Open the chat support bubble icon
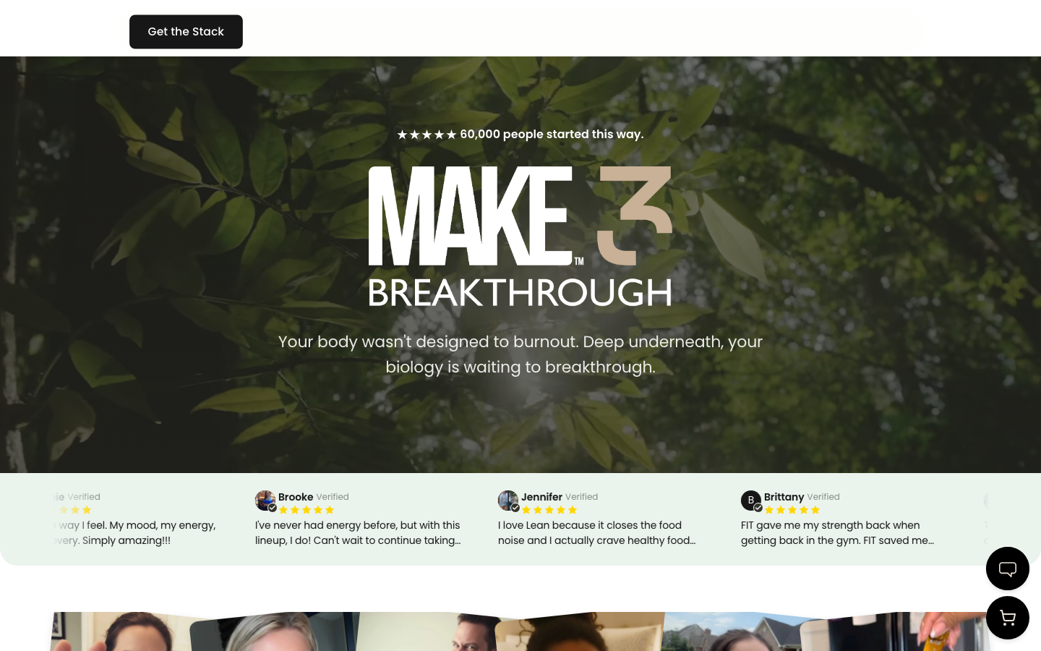Image resolution: width=1041 pixels, height=651 pixels. coord(1007,569)
